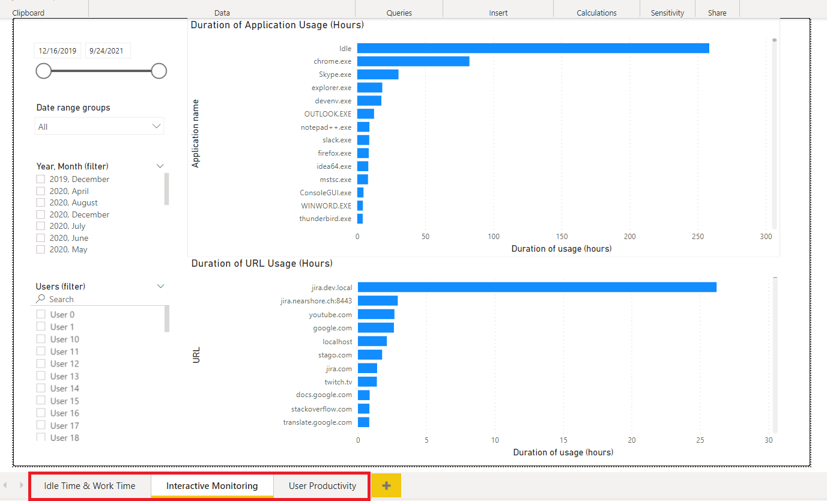Click the Users filter Search box
Viewport: 827px width, 501px height.
pos(99,299)
